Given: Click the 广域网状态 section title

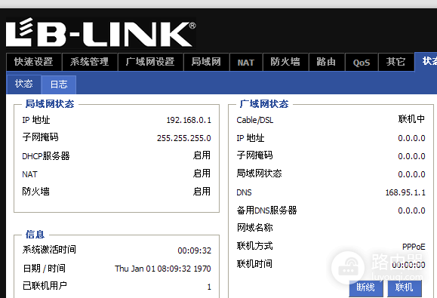Looking at the screenshot, I should [x=264, y=104].
